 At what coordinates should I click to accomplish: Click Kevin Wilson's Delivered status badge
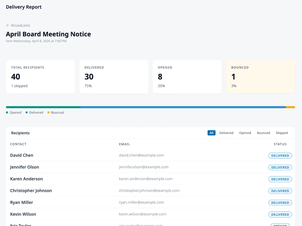pyautogui.click(x=280, y=215)
